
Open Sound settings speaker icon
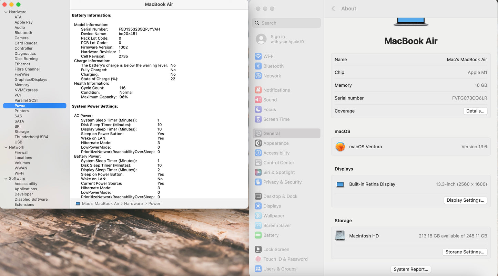pyautogui.click(x=258, y=100)
